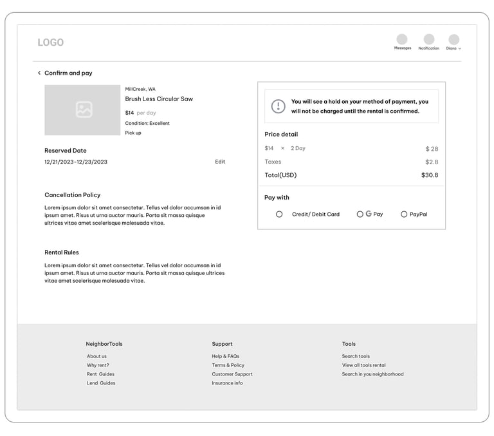The width and height of the screenshot is (494, 436).
Task: Click the NeighborTools footer heading
Action: pos(104,344)
